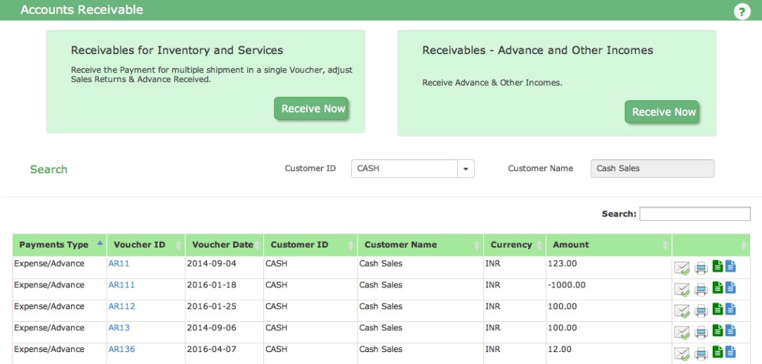The image size is (762, 364).
Task: Click the Receivables for Inventory and Services heading
Action: 177,50
